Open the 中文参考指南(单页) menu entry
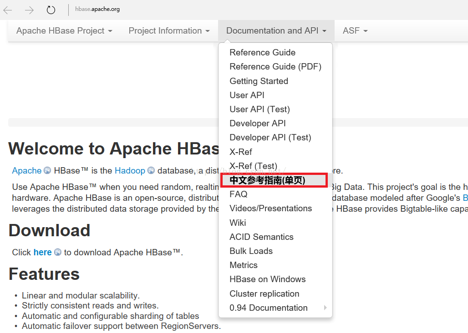Screen dimensions: 468x333 (x=274, y=180)
